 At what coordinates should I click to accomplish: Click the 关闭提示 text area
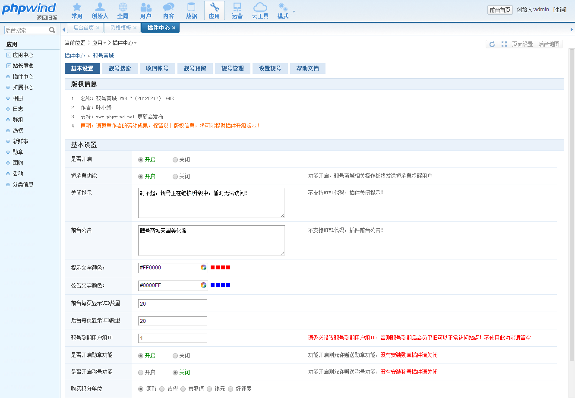point(212,203)
